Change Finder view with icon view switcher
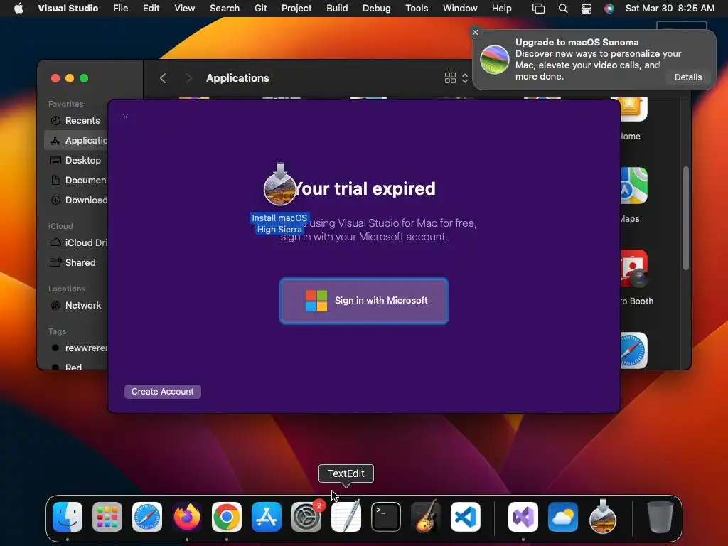 (456, 78)
